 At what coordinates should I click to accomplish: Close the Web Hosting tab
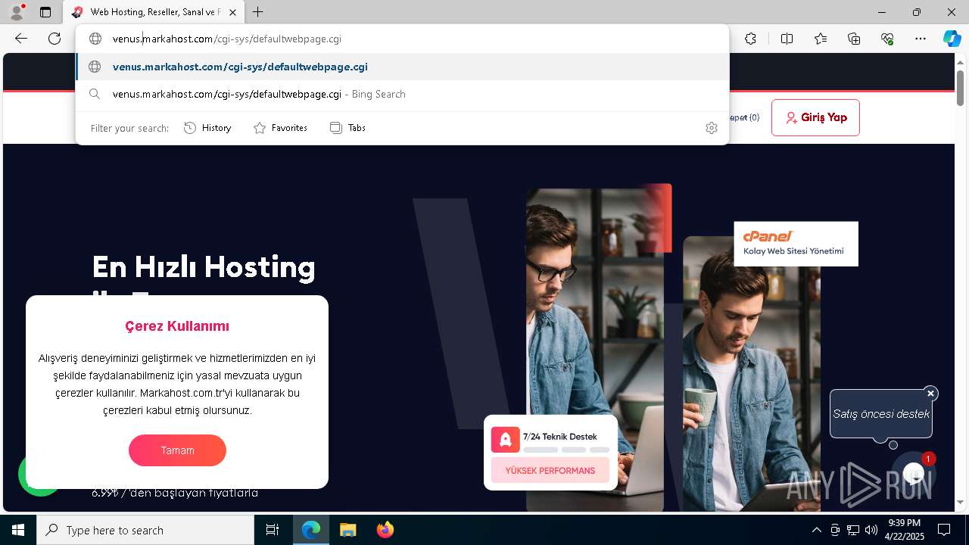point(232,12)
